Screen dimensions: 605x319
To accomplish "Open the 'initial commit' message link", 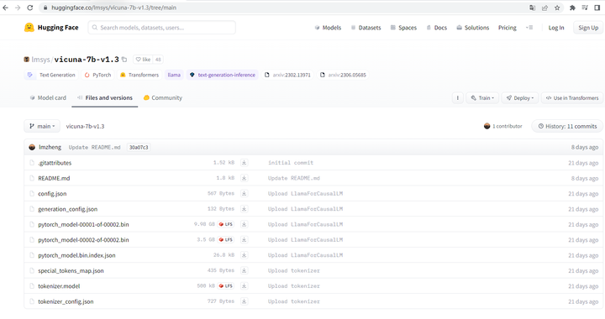I will 291,163.
